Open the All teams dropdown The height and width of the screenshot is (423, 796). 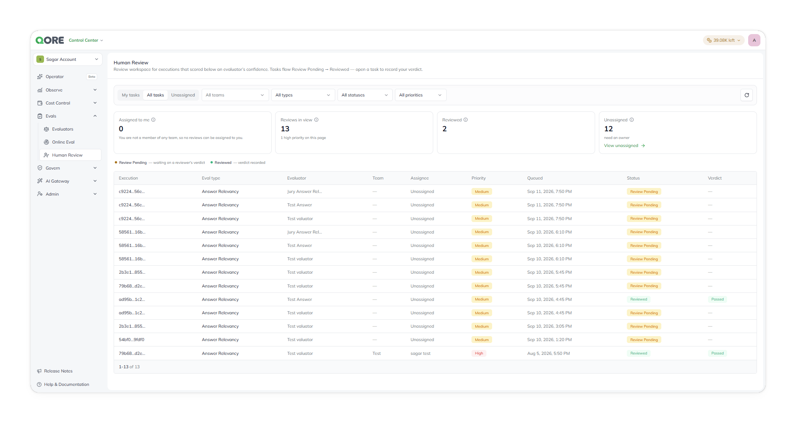click(x=235, y=95)
